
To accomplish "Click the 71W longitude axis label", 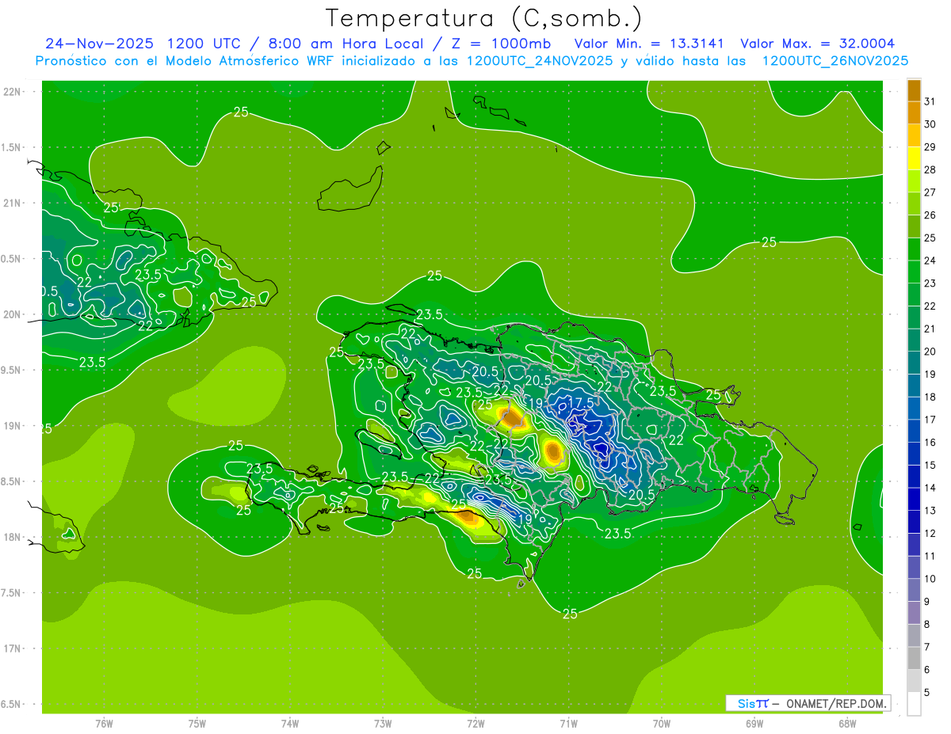I will (568, 723).
